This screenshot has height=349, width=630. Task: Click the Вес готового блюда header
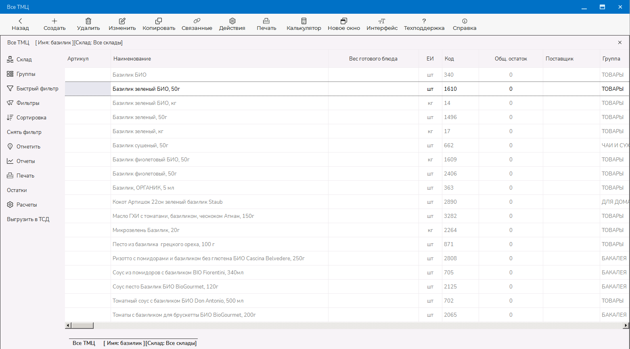coord(373,59)
